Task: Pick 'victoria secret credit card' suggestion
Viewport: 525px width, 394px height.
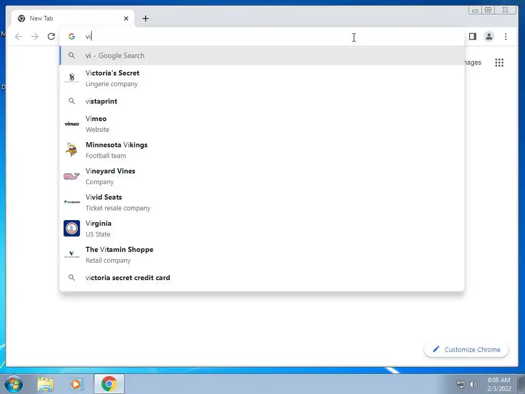Action: [x=262, y=278]
